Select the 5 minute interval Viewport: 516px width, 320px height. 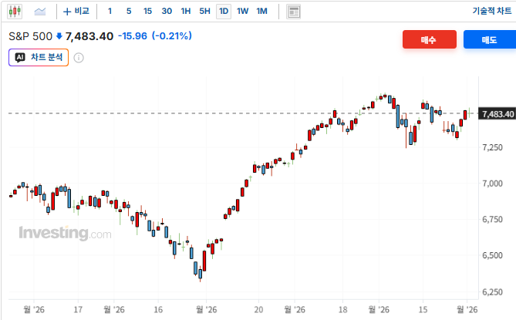click(129, 12)
